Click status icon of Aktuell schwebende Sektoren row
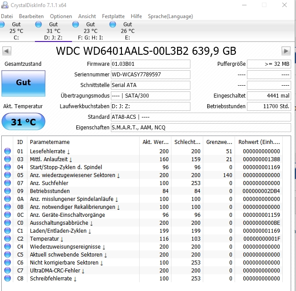 tap(8, 254)
